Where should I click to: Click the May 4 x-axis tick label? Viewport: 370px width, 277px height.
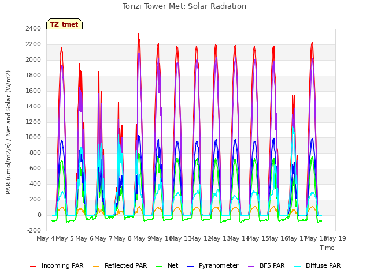tap(46, 238)
